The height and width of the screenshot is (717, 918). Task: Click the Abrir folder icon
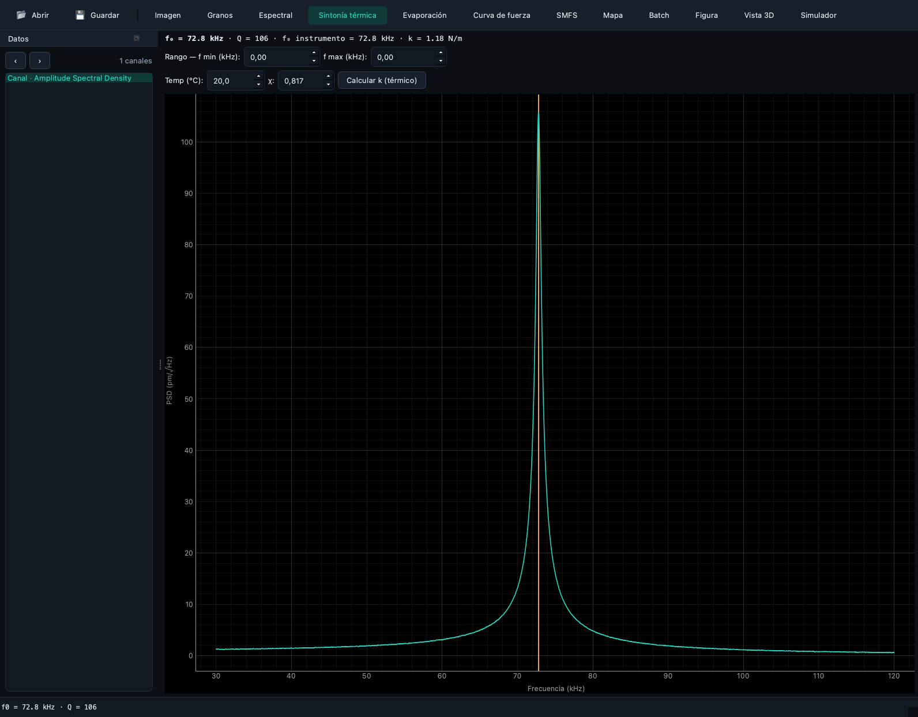(21, 15)
